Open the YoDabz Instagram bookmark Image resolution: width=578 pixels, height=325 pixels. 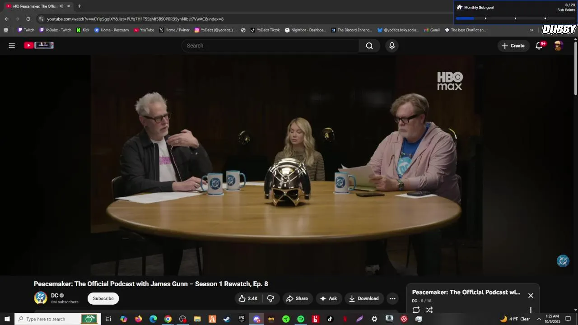(x=215, y=30)
